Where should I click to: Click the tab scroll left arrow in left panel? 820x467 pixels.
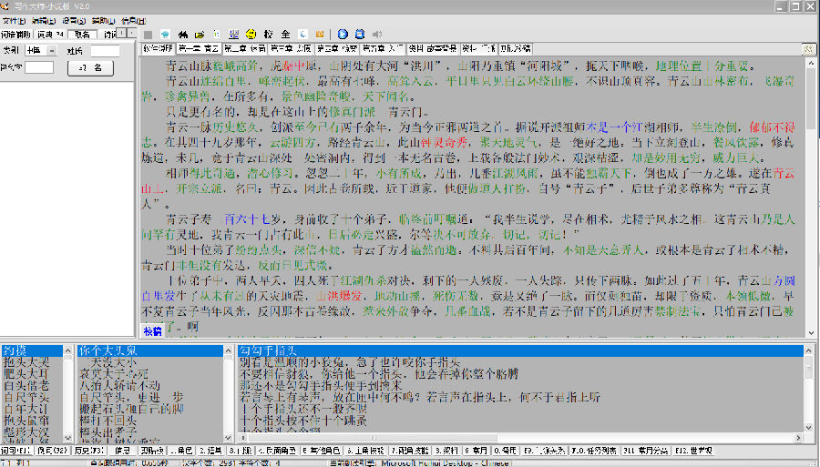(x=121, y=33)
